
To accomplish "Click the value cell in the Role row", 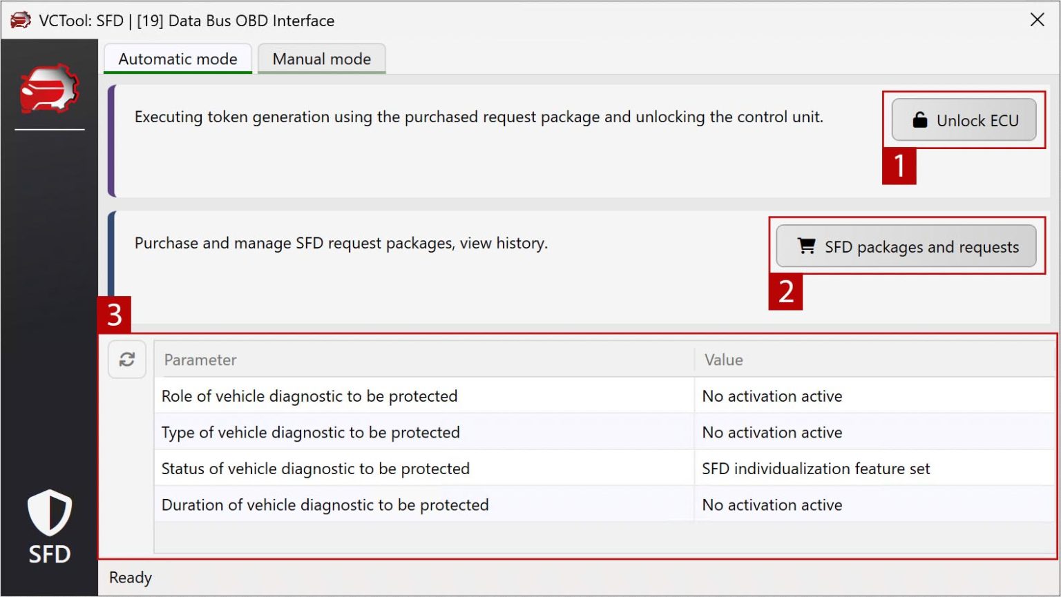I will click(x=772, y=396).
